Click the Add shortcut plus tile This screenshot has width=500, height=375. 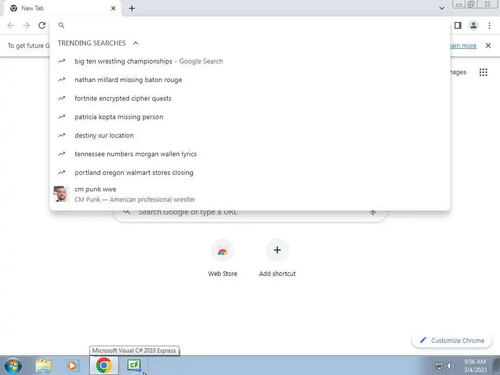coord(277,250)
